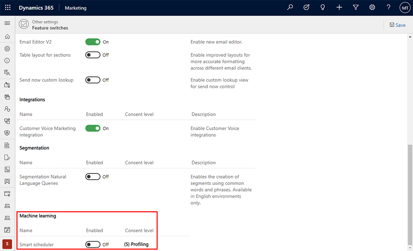
Task: Open the phone book sidebar icon
Action: coord(7,169)
